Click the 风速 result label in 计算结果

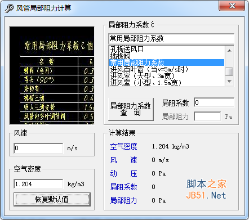(123, 160)
